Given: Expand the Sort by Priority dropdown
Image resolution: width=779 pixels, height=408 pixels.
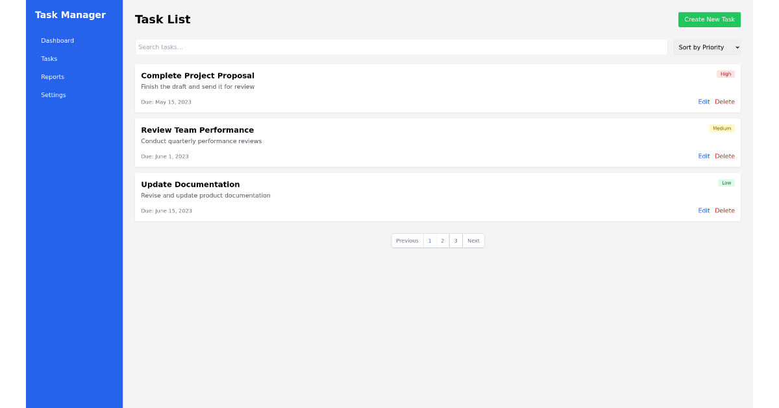Looking at the screenshot, I should tap(707, 47).
